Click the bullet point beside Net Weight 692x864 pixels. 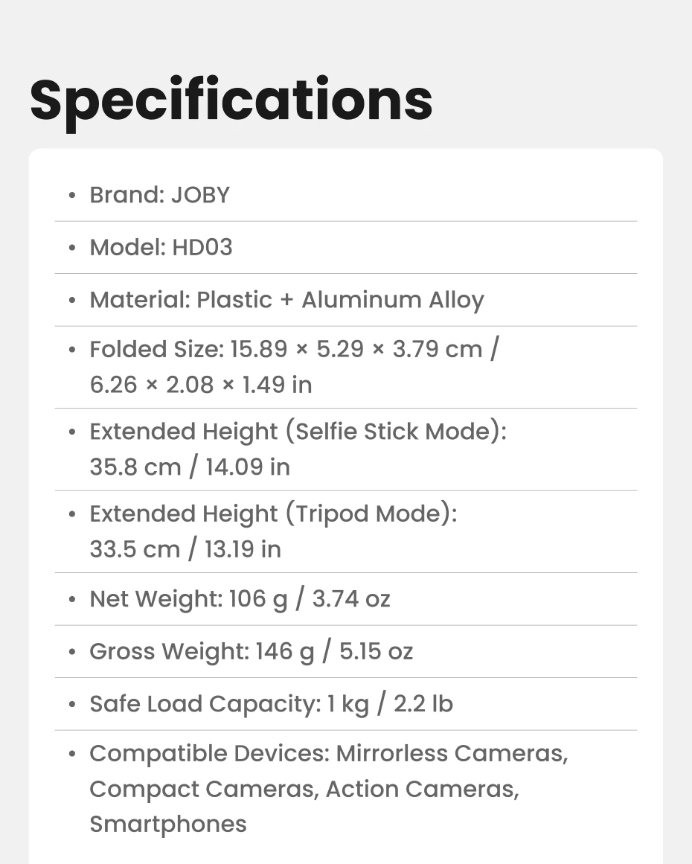point(71,599)
